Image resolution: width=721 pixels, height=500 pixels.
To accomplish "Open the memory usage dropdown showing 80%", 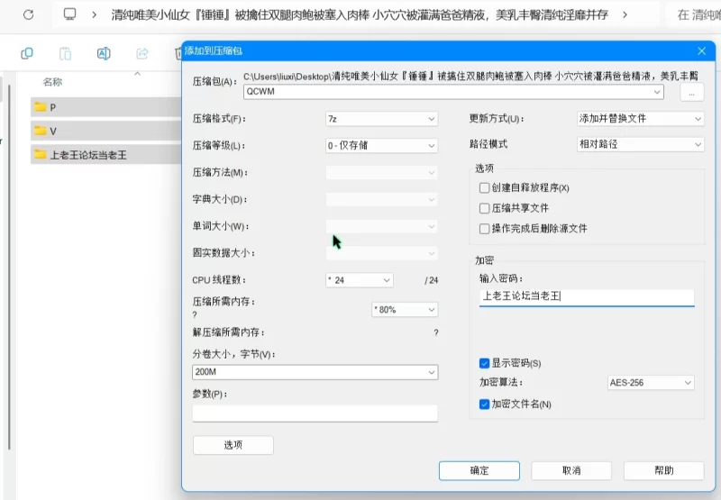I will (405, 309).
